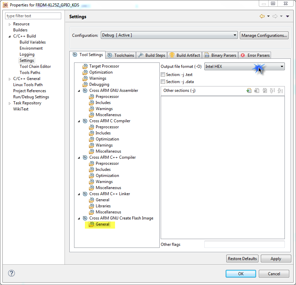Select the Tool Settings tab
This screenshot has width=296, height=285.
88,55
